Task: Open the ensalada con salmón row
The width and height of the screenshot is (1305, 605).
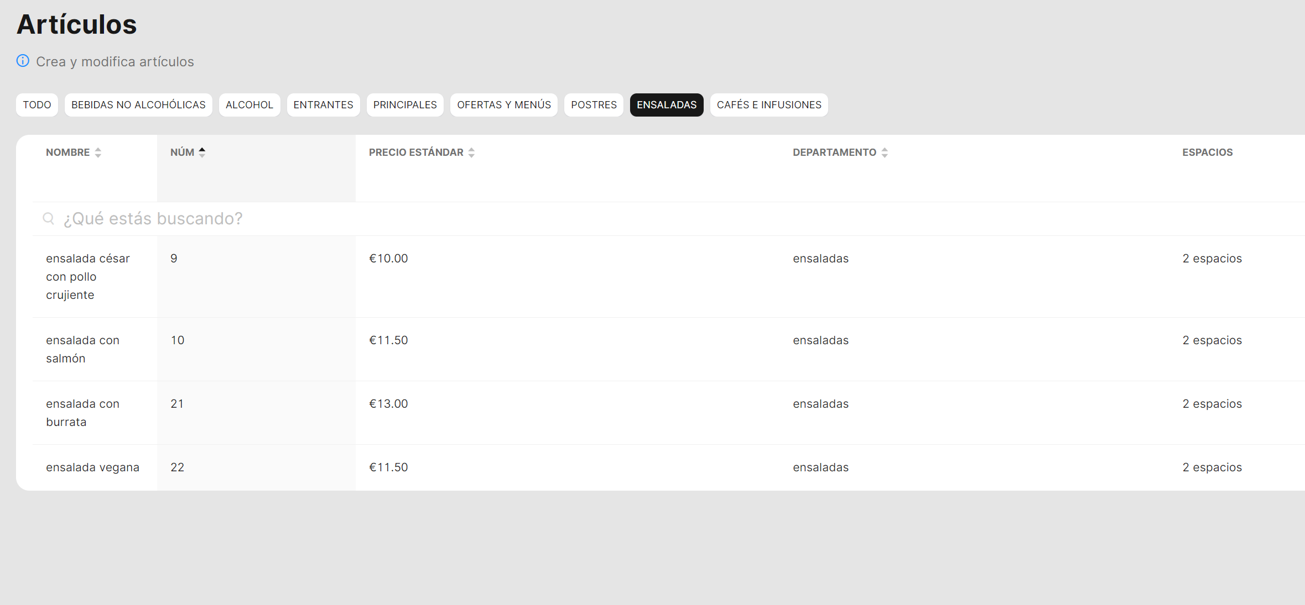Action: pyautogui.click(x=82, y=349)
